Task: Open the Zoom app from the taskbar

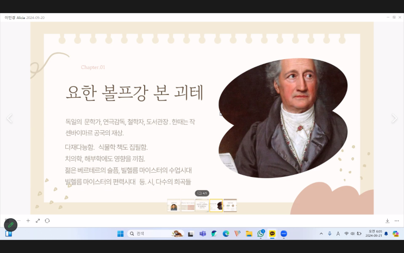Action: [x=284, y=233]
